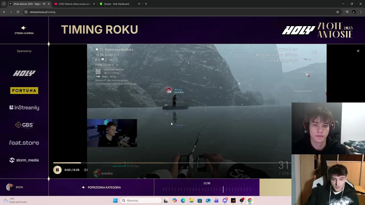Open the Chrome profile avatar

coord(354,12)
